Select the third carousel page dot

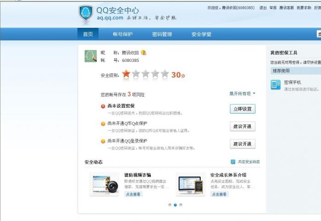[181, 205]
